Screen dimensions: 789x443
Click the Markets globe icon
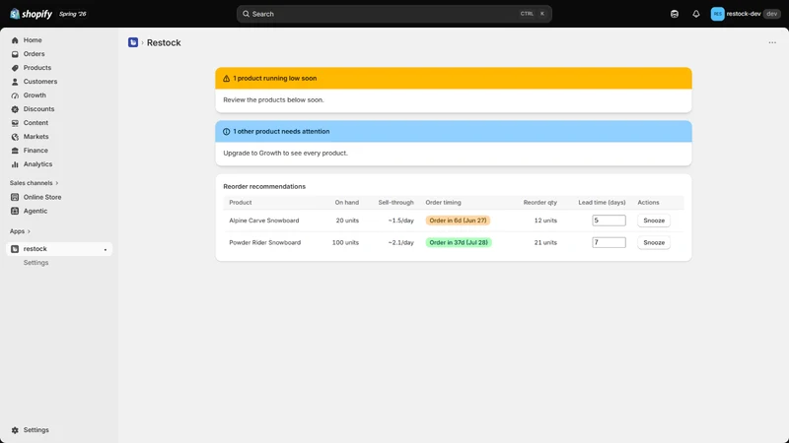coord(15,137)
